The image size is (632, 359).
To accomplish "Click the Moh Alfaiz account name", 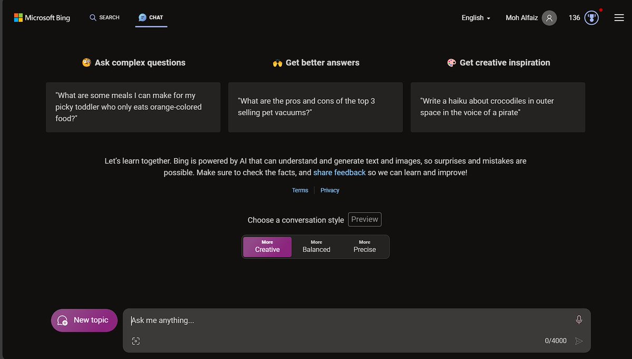I will pyautogui.click(x=521, y=18).
